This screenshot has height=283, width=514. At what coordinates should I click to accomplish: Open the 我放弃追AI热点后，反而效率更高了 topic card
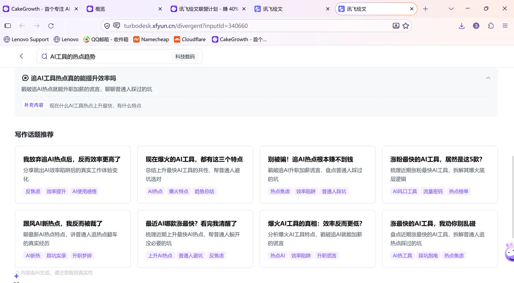73,174
